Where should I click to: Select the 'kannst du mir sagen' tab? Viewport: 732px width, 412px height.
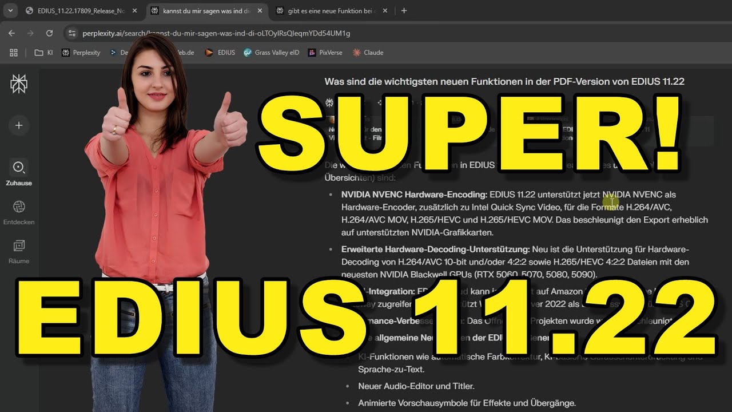(x=206, y=11)
